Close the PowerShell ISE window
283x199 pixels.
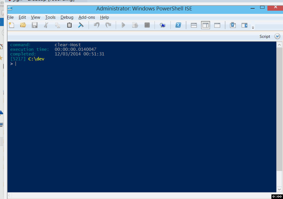point(275,7)
